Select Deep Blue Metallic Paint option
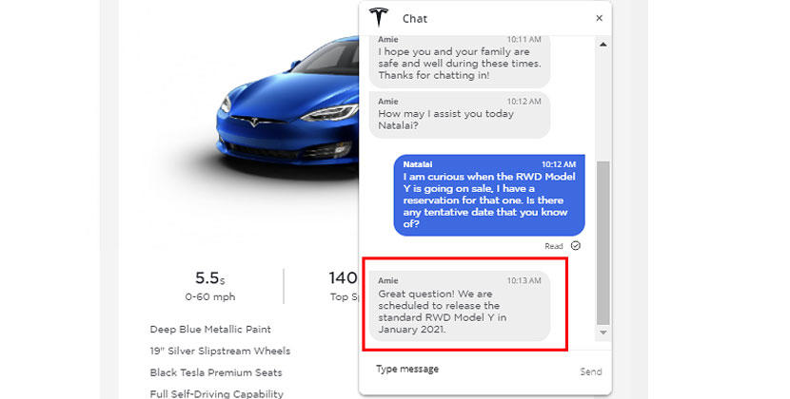 click(x=210, y=329)
